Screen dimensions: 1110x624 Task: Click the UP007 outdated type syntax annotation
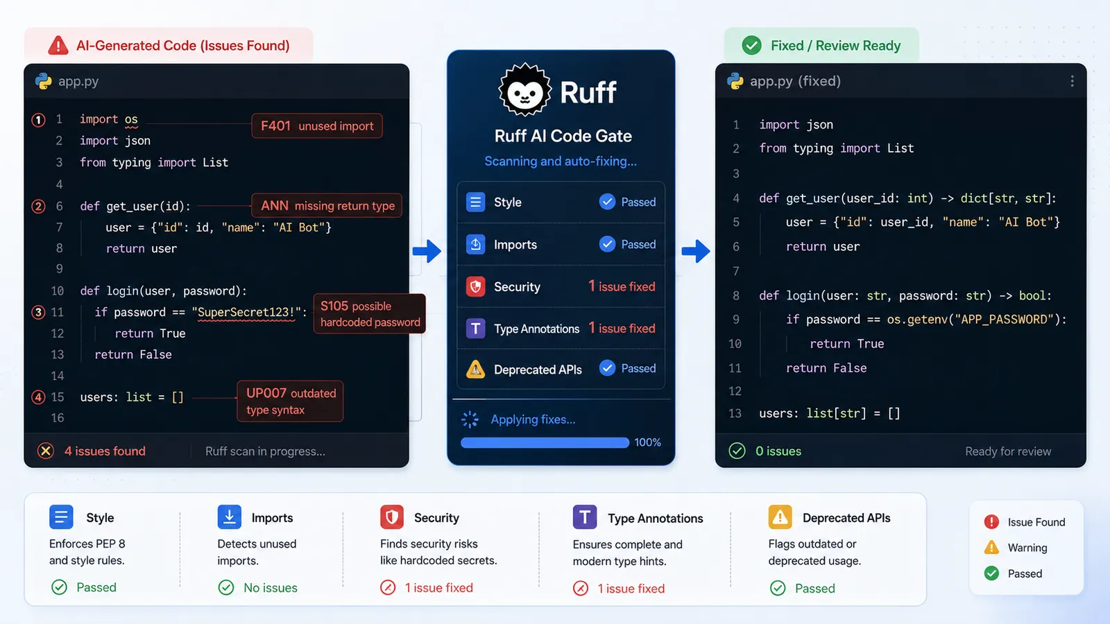pyautogui.click(x=290, y=401)
